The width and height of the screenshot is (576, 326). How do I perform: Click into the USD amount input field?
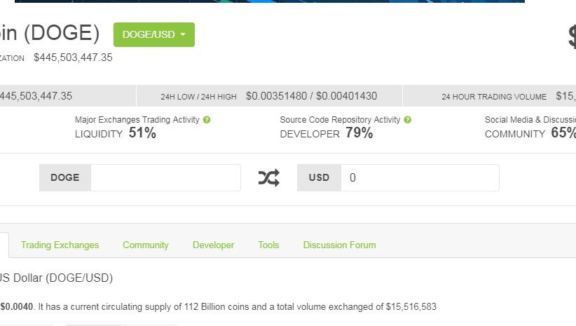pos(419,178)
